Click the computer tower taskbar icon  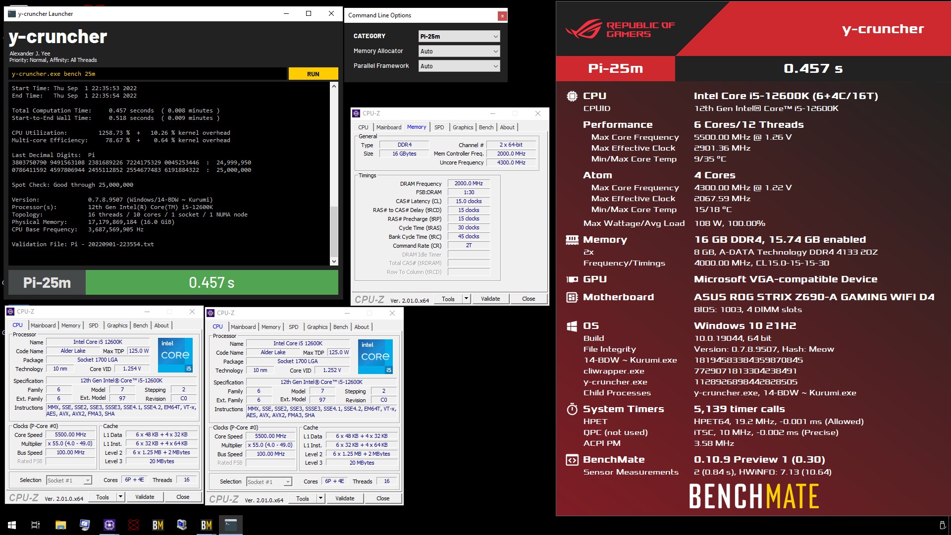[182, 525]
